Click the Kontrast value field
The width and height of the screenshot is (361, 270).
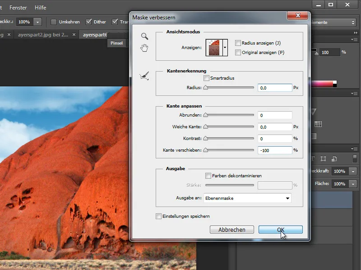click(x=275, y=139)
